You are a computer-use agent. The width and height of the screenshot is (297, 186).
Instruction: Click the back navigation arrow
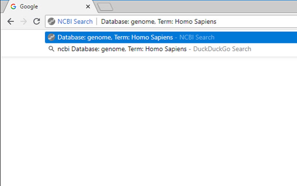click(10, 22)
